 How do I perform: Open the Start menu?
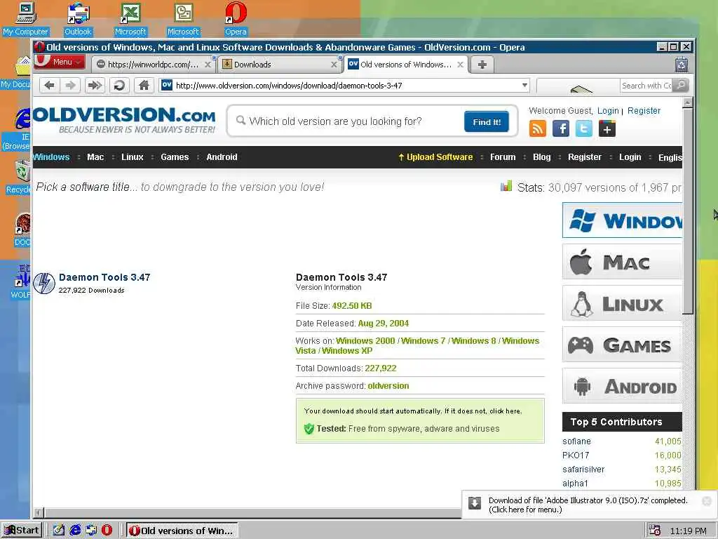22,531
